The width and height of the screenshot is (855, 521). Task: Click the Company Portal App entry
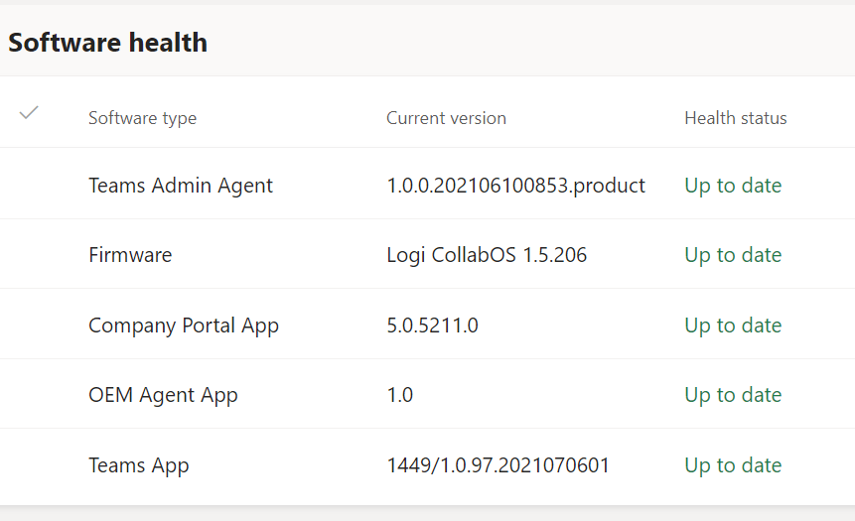(x=183, y=326)
